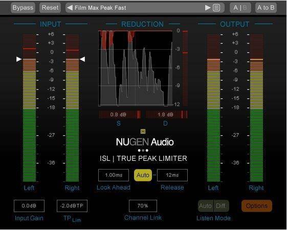Select the left input threshold triangle marker
Image resolution: width=287 pixels, height=230 pixels.
pos(19,59)
